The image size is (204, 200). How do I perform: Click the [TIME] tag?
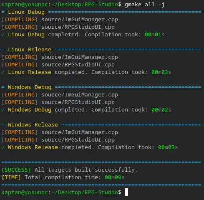click(11, 177)
